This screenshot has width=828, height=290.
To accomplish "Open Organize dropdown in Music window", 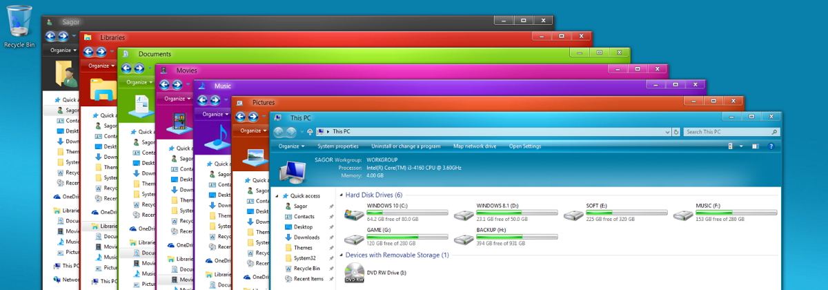I will coord(215,114).
